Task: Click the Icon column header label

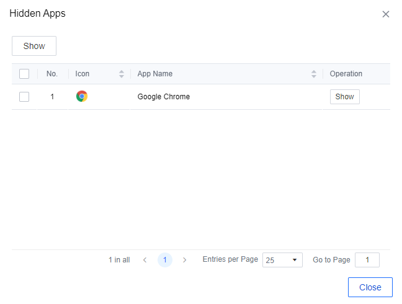Action: click(x=83, y=74)
